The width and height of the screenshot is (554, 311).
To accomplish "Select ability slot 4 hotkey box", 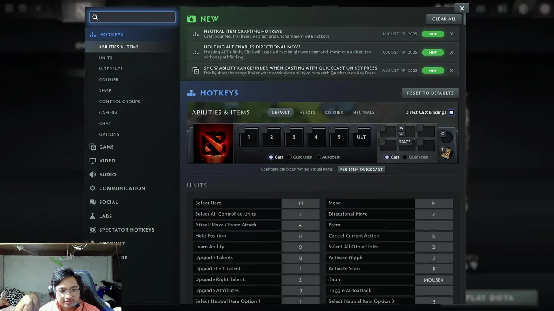I will [316, 137].
